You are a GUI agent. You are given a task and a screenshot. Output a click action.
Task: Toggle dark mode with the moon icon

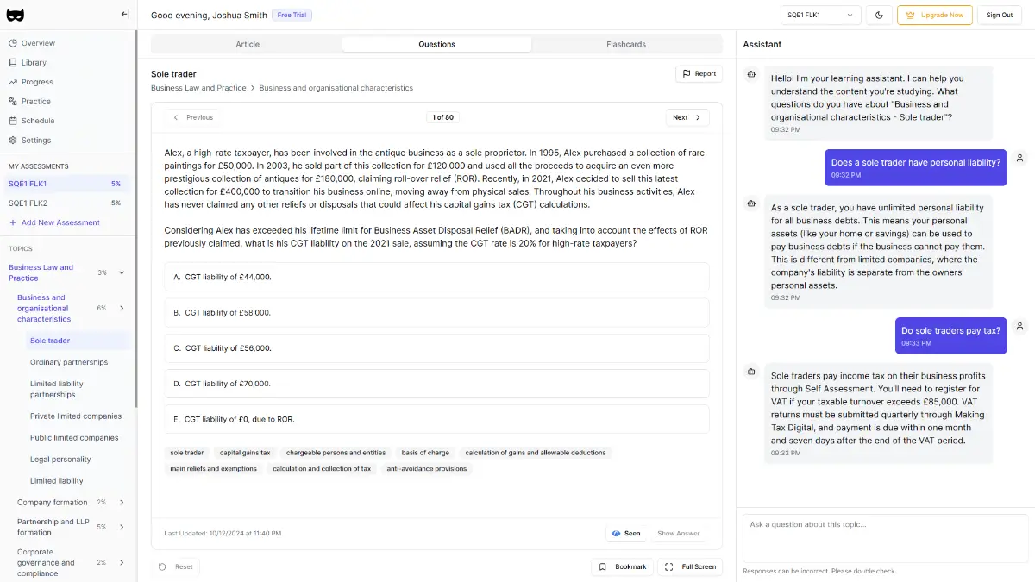point(879,15)
